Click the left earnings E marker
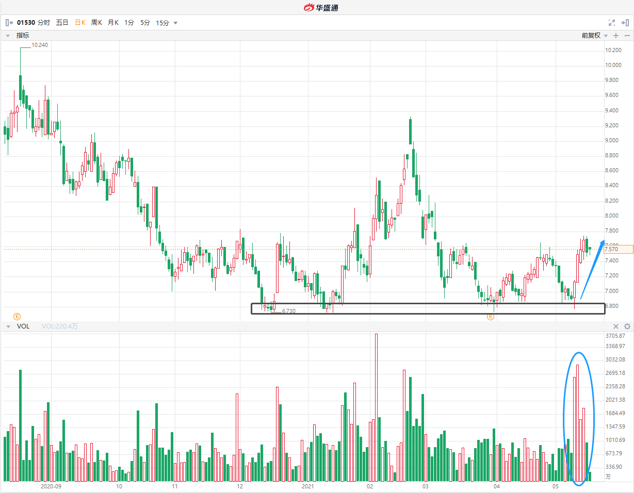The height and width of the screenshot is (493, 634). (x=17, y=316)
